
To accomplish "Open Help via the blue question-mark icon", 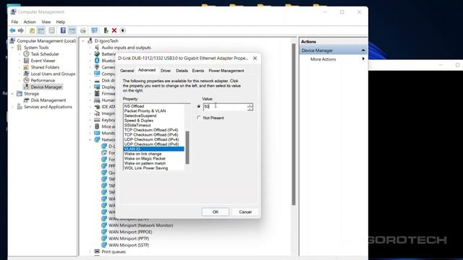I will [x=63, y=30].
